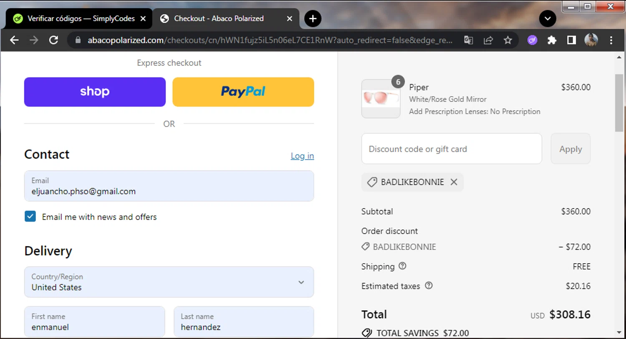The image size is (626, 339).
Task: Click the scrollbar down arrow
Action: tap(619, 333)
